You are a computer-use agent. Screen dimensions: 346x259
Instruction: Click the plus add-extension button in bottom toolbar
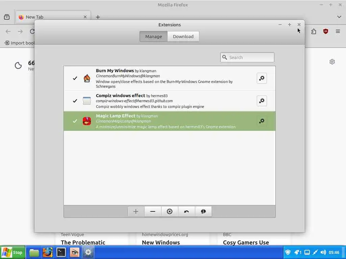point(136,211)
